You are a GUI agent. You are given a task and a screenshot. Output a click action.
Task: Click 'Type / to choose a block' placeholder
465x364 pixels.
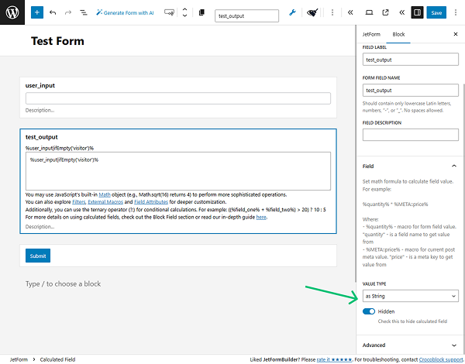(64, 284)
